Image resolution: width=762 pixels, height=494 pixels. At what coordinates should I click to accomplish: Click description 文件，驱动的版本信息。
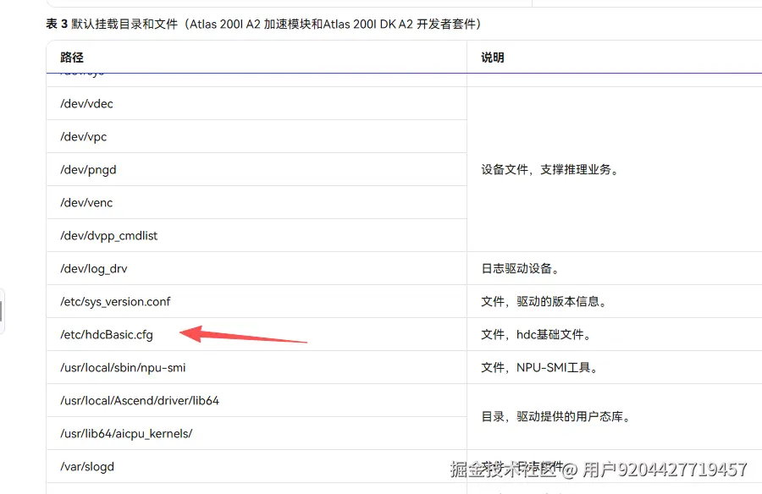click(544, 302)
